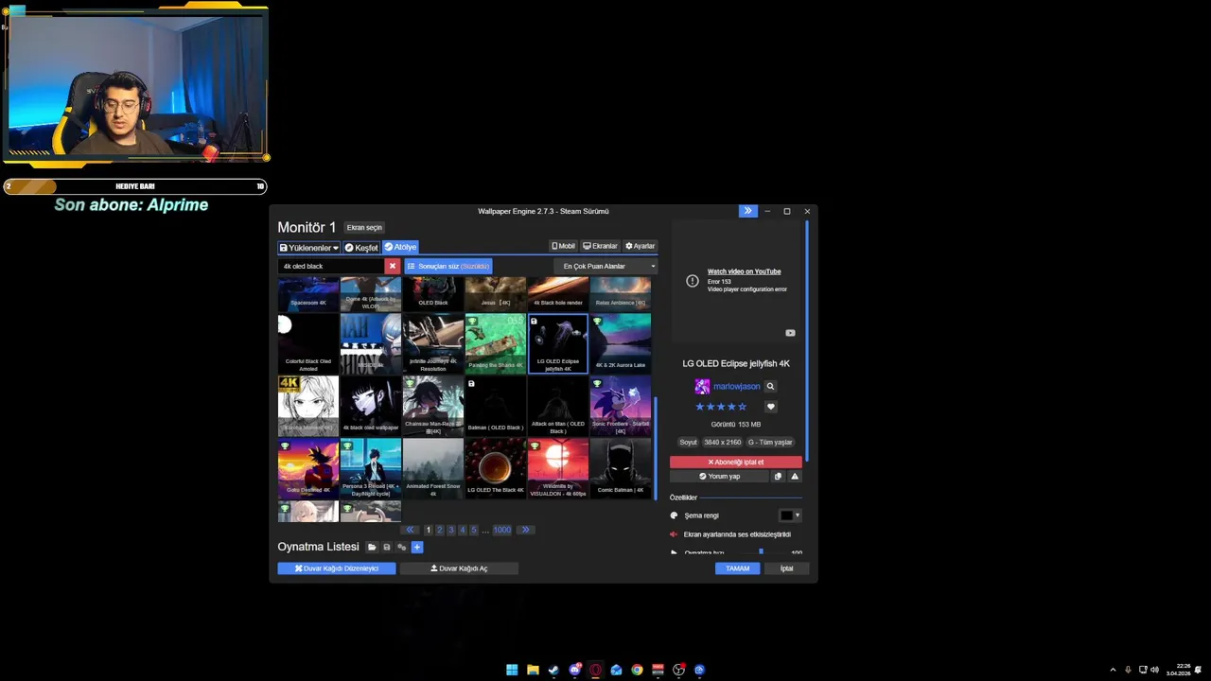This screenshot has width=1211, height=681.
Task: Click the search field containing 4k oled black
Action: (x=331, y=267)
